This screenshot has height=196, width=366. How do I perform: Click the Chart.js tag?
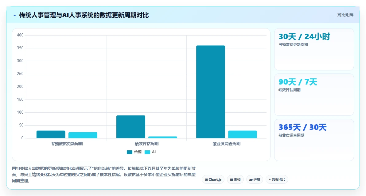[213, 179]
